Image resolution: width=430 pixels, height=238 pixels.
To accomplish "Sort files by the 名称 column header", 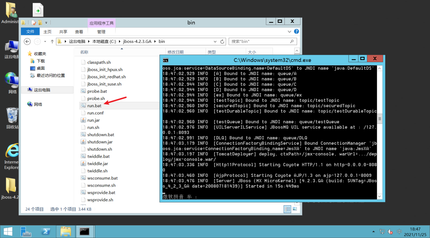I will click(x=84, y=52).
